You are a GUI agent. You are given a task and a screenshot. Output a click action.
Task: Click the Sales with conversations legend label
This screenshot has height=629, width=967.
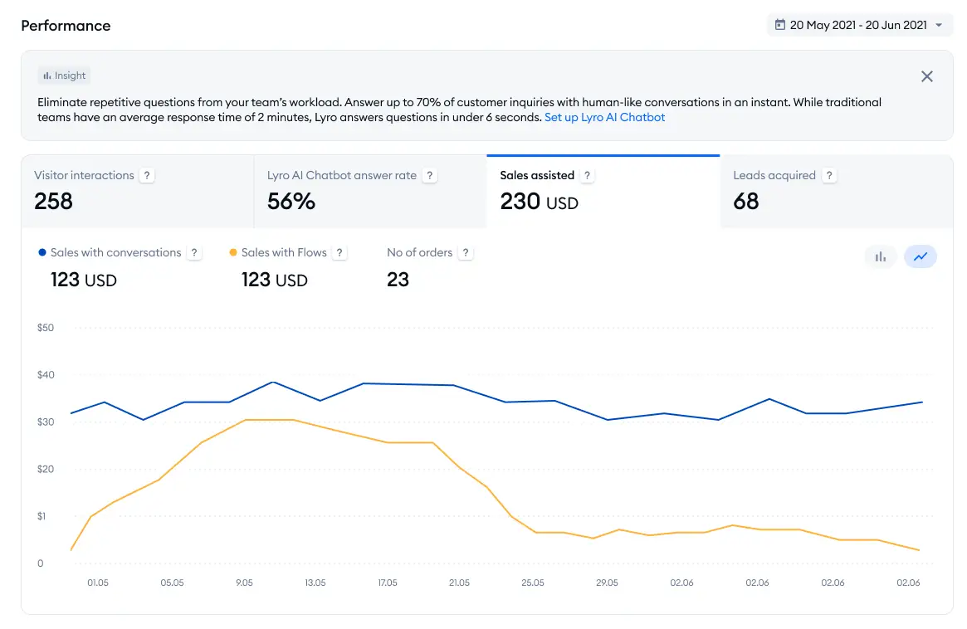116,252
